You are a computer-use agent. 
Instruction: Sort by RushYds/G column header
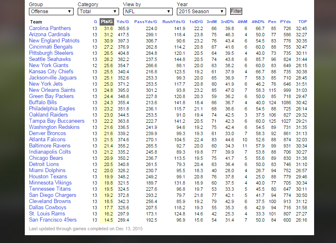(x=174, y=22)
